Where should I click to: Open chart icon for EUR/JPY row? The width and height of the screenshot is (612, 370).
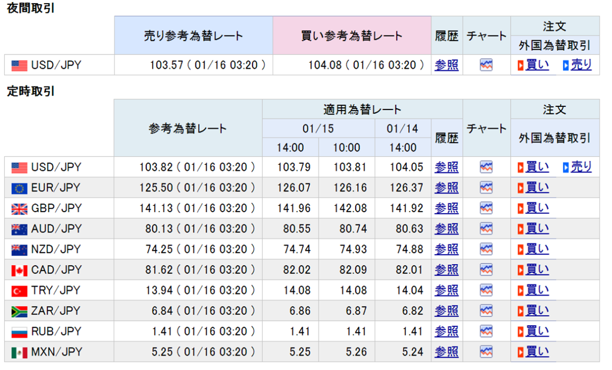(x=486, y=188)
